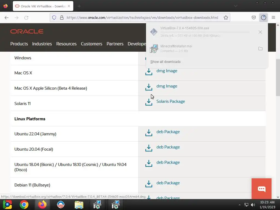Screen dimensions: 280x210
Task: Open the Customers menu
Action: point(91,44)
